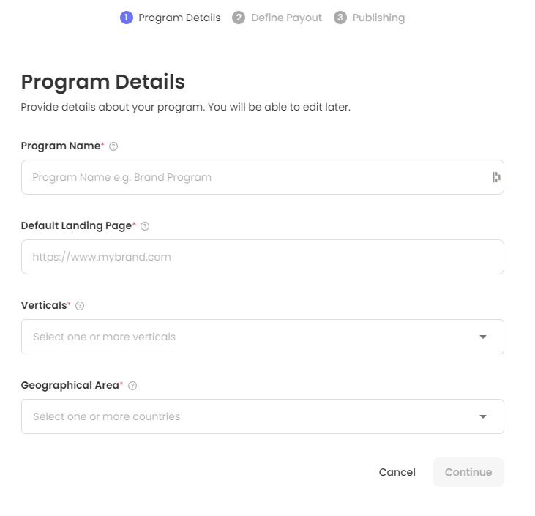Focus the Program Name text field
The image size is (535, 516).
tap(256, 177)
